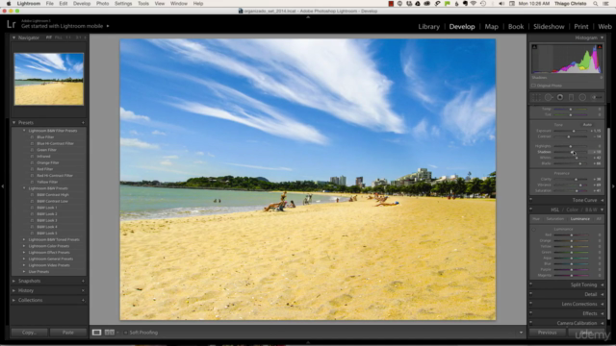This screenshot has width=616, height=346.
Task: Hide the right panel group arrow
Action: (x=613, y=186)
